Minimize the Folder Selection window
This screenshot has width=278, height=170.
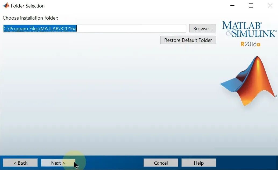[x=233, y=6]
